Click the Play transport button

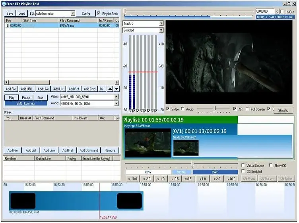pos(12,98)
